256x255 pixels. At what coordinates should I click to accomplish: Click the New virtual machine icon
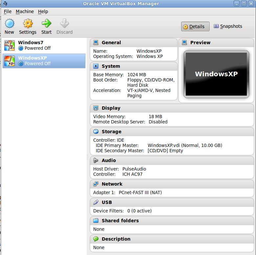coord(10,24)
